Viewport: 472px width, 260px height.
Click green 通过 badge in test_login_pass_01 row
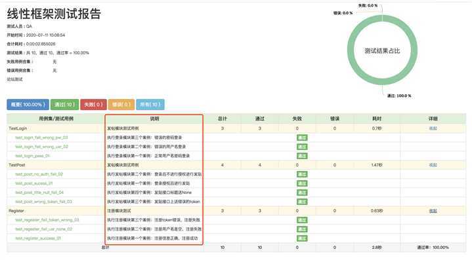click(302, 156)
